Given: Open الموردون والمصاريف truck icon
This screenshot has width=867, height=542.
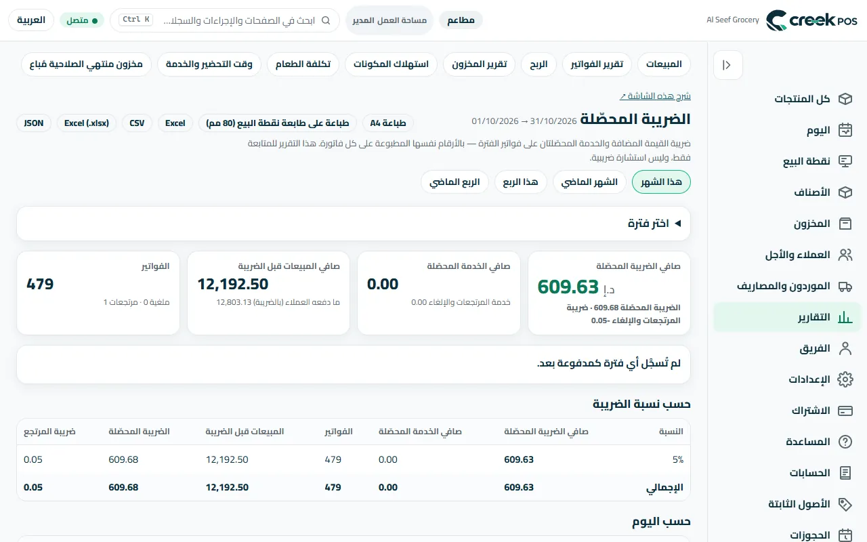Looking at the screenshot, I should pyautogui.click(x=845, y=286).
